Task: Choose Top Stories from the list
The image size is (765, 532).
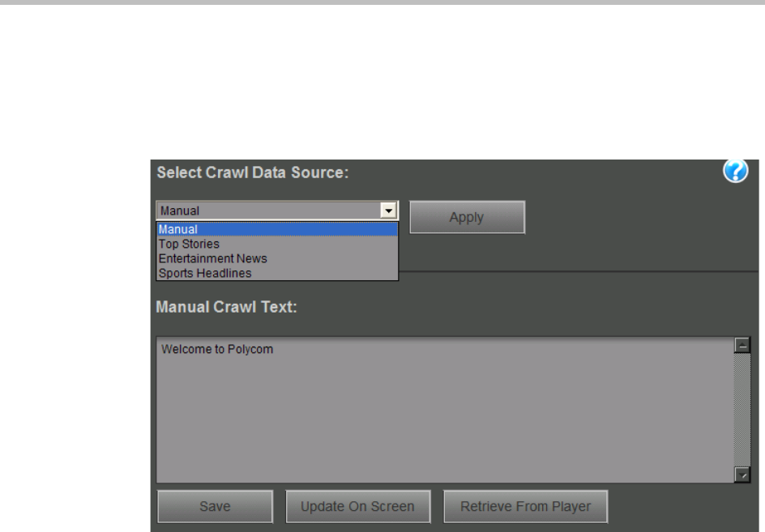Action: pyautogui.click(x=276, y=244)
